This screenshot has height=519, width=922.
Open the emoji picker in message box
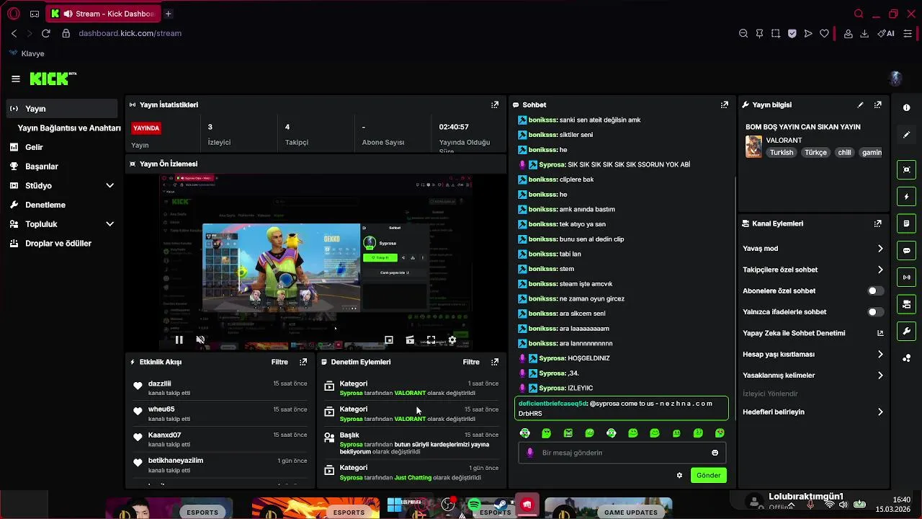click(715, 453)
